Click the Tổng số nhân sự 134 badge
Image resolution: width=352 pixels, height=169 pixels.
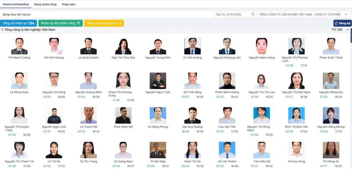pos(19,23)
